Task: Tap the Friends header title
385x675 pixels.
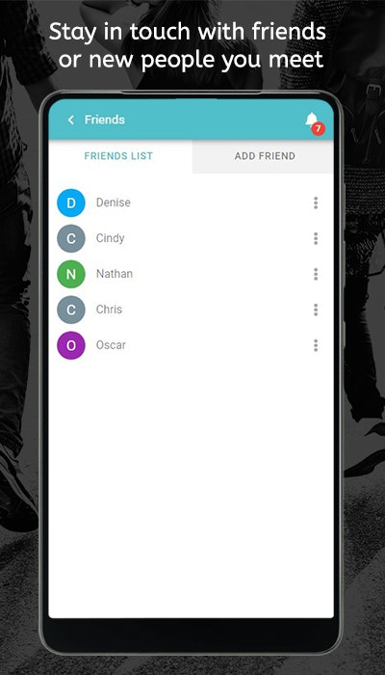Action: [105, 120]
